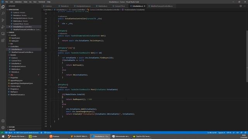248x139 pixels.
Task: Click Spaces: 4 indentation setting
Action: [x=222, y=133]
